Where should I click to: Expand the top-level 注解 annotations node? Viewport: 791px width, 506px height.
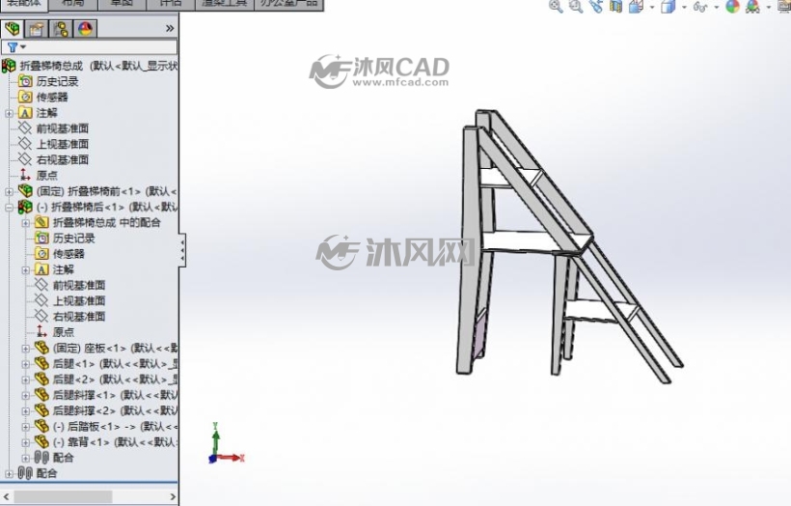9,113
